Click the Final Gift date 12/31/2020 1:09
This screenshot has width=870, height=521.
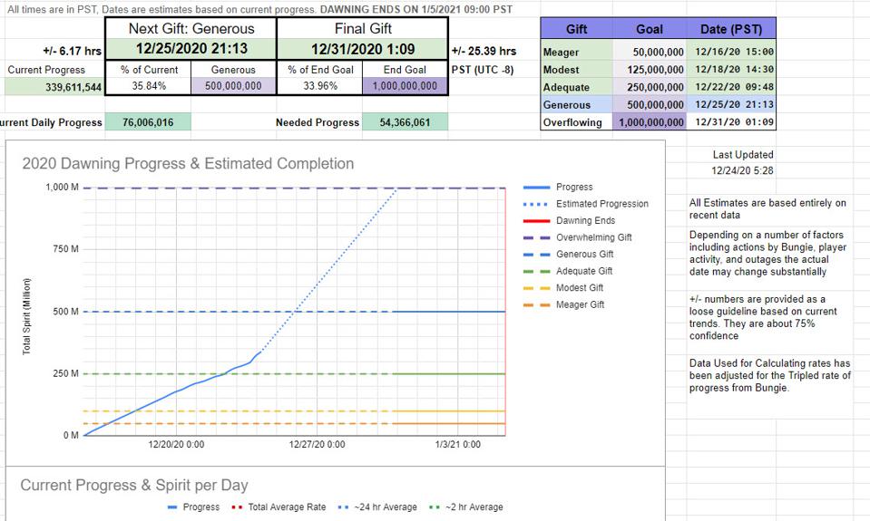click(x=363, y=49)
